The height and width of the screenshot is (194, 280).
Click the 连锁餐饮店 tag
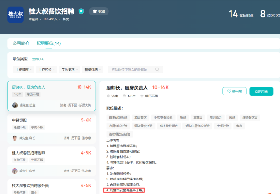coord(250,117)
